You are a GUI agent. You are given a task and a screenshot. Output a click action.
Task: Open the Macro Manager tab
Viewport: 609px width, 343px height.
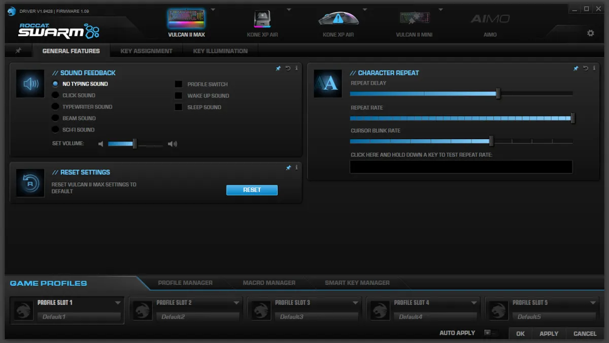[268, 283]
